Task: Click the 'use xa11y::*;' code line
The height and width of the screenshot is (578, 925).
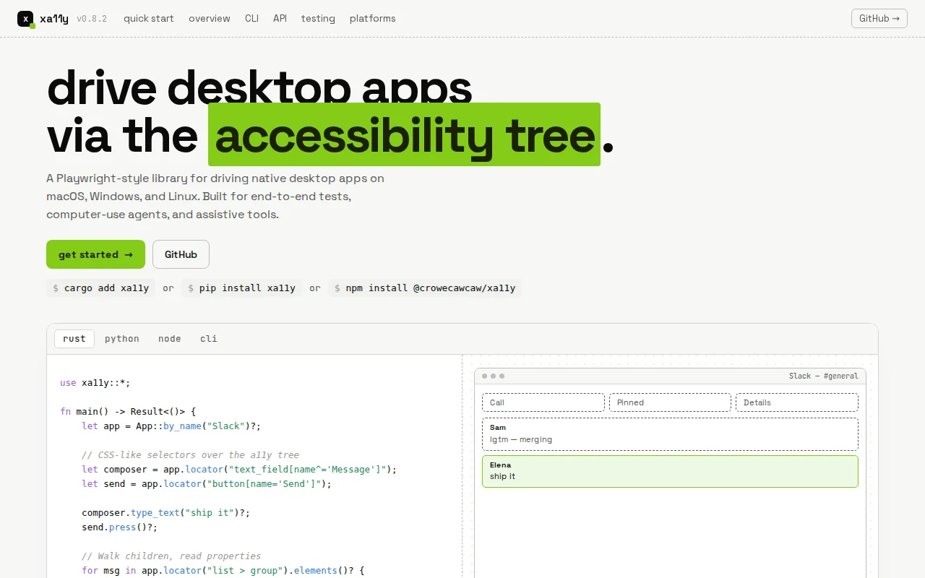Action: [95, 383]
